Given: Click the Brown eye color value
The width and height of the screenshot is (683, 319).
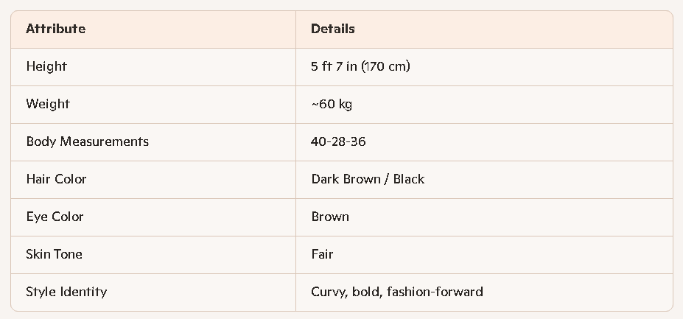Looking at the screenshot, I should coord(330,217).
